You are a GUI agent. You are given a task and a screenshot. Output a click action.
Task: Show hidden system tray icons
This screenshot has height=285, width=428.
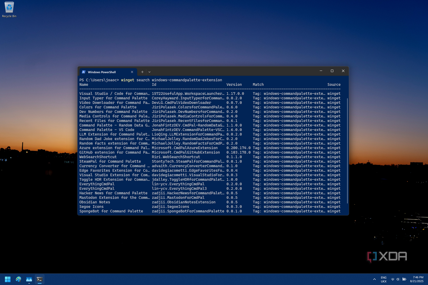374,279
